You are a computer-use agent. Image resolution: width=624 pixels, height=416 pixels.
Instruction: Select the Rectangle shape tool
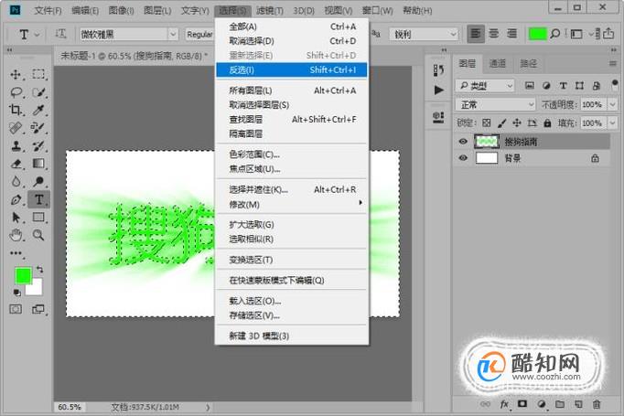coord(38,218)
